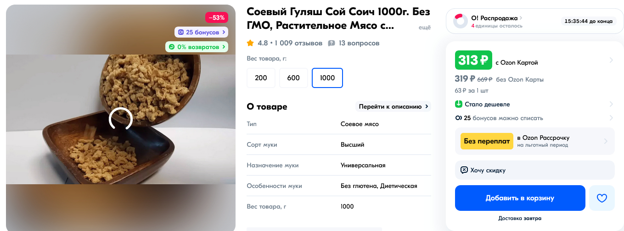Expand the Ozon Card price chevron
This screenshot has height=231, width=624.
click(611, 60)
